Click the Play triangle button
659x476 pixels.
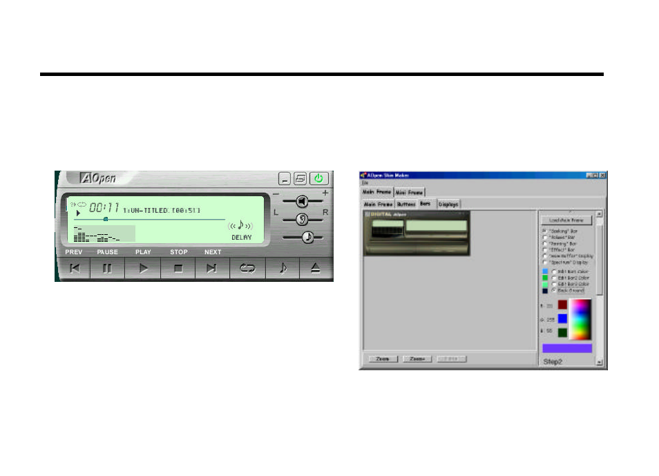pos(143,268)
